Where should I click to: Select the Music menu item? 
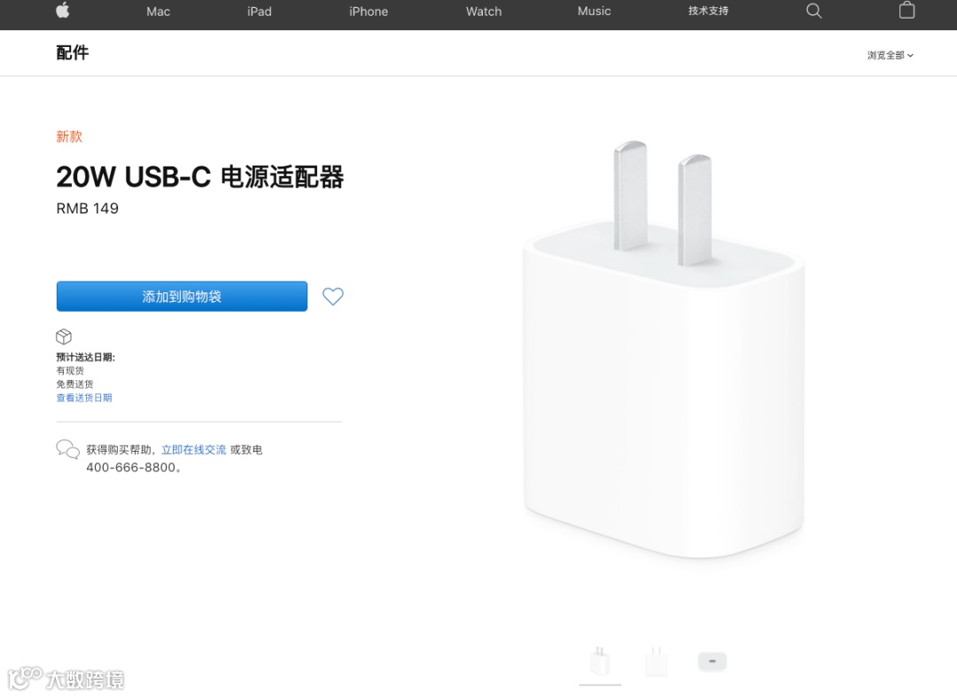coord(595,11)
